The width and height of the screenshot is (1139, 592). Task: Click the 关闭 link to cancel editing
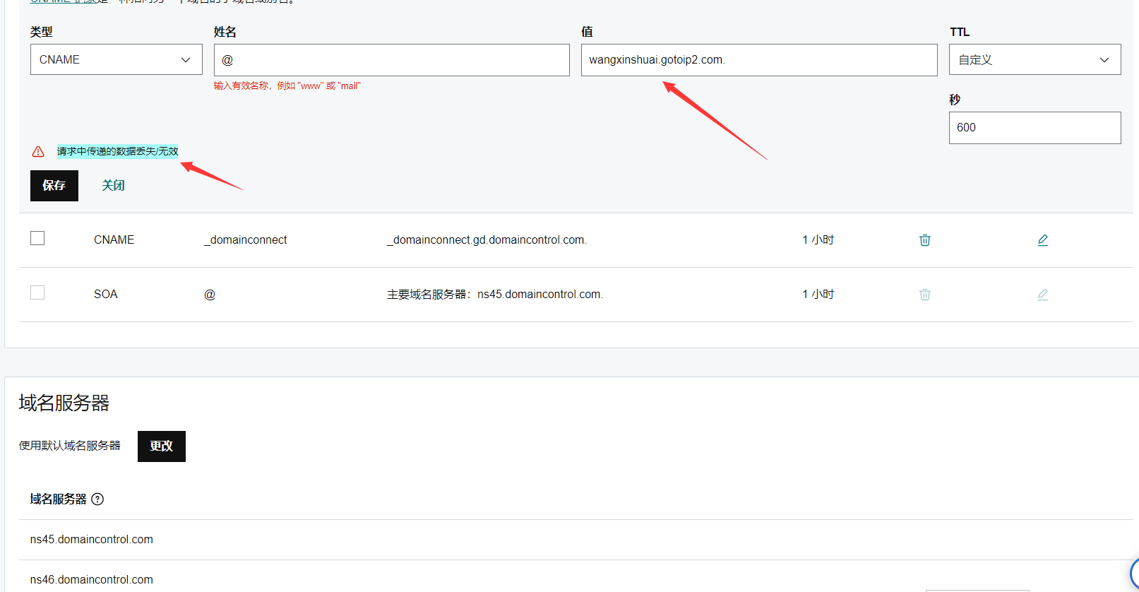pos(113,186)
